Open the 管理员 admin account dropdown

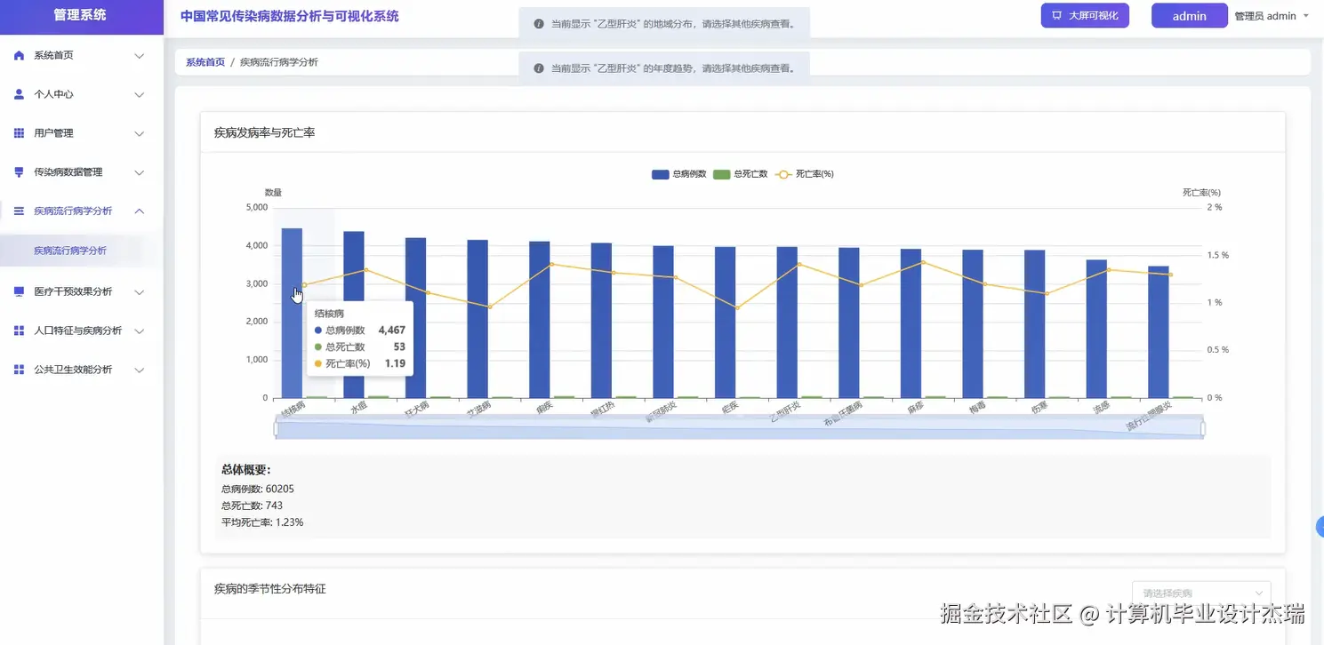(1272, 15)
